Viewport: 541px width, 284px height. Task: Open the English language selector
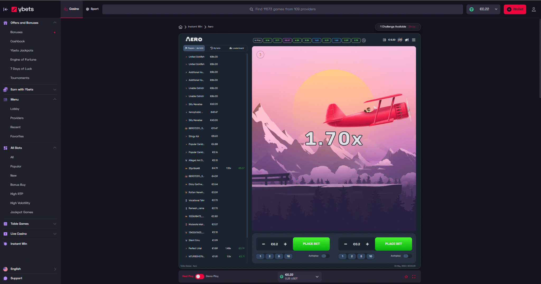pyautogui.click(x=30, y=269)
